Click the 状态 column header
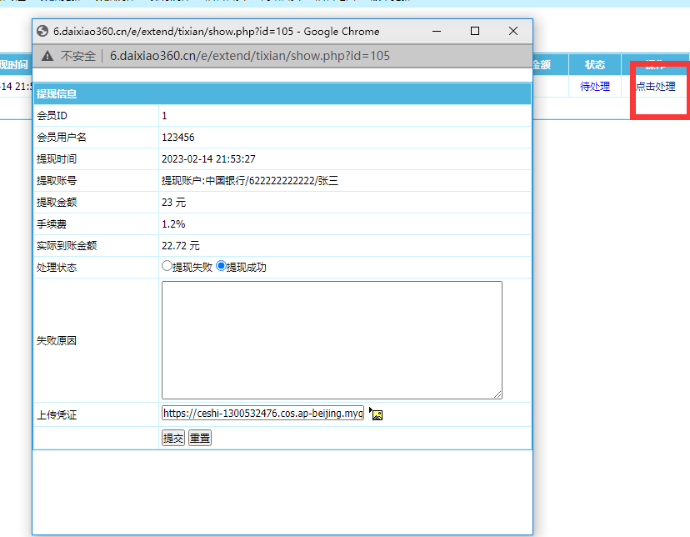Viewport: 690px width, 537px height. [595, 65]
